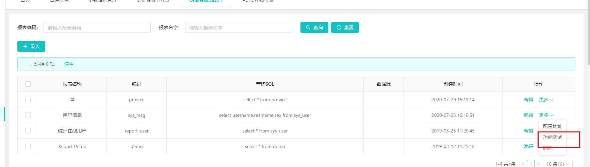
Task: Focus the 报表编码 input field
Action: pos(97,27)
